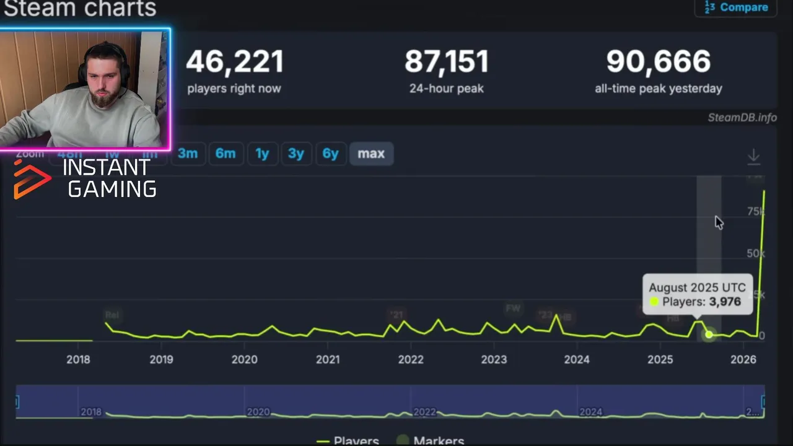Screen dimensions: 793x446
Task: Open the Compare charts button
Action: click(735, 7)
